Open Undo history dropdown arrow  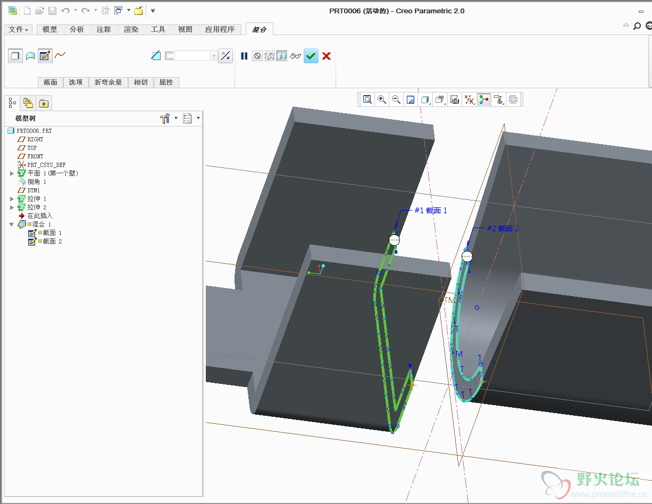[x=75, y=11]
